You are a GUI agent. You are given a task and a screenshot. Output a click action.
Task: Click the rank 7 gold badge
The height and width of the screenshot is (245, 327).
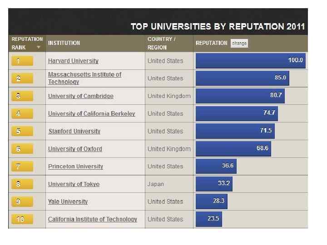(x=21, y=167)
